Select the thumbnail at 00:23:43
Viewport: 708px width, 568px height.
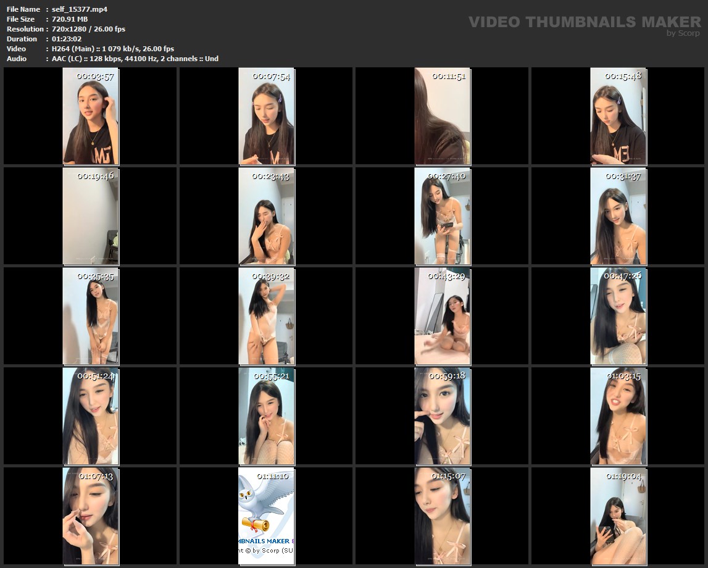point(267,216)
